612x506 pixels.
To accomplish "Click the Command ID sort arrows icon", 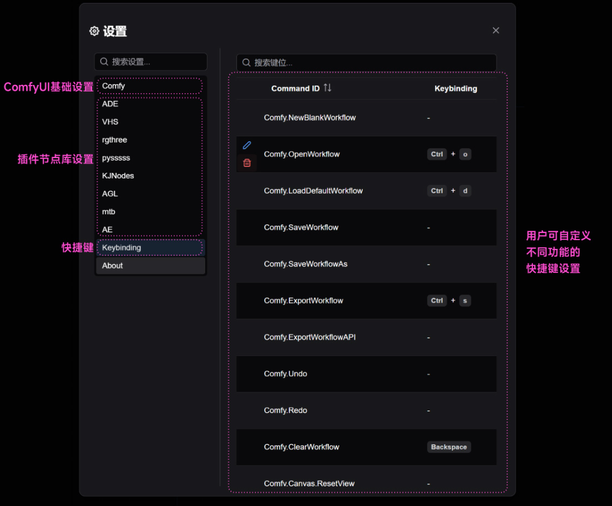I will tap(327, 88).
